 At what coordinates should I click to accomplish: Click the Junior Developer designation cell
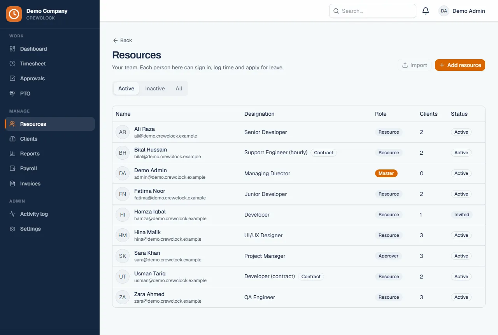click(x=266, y=194)
